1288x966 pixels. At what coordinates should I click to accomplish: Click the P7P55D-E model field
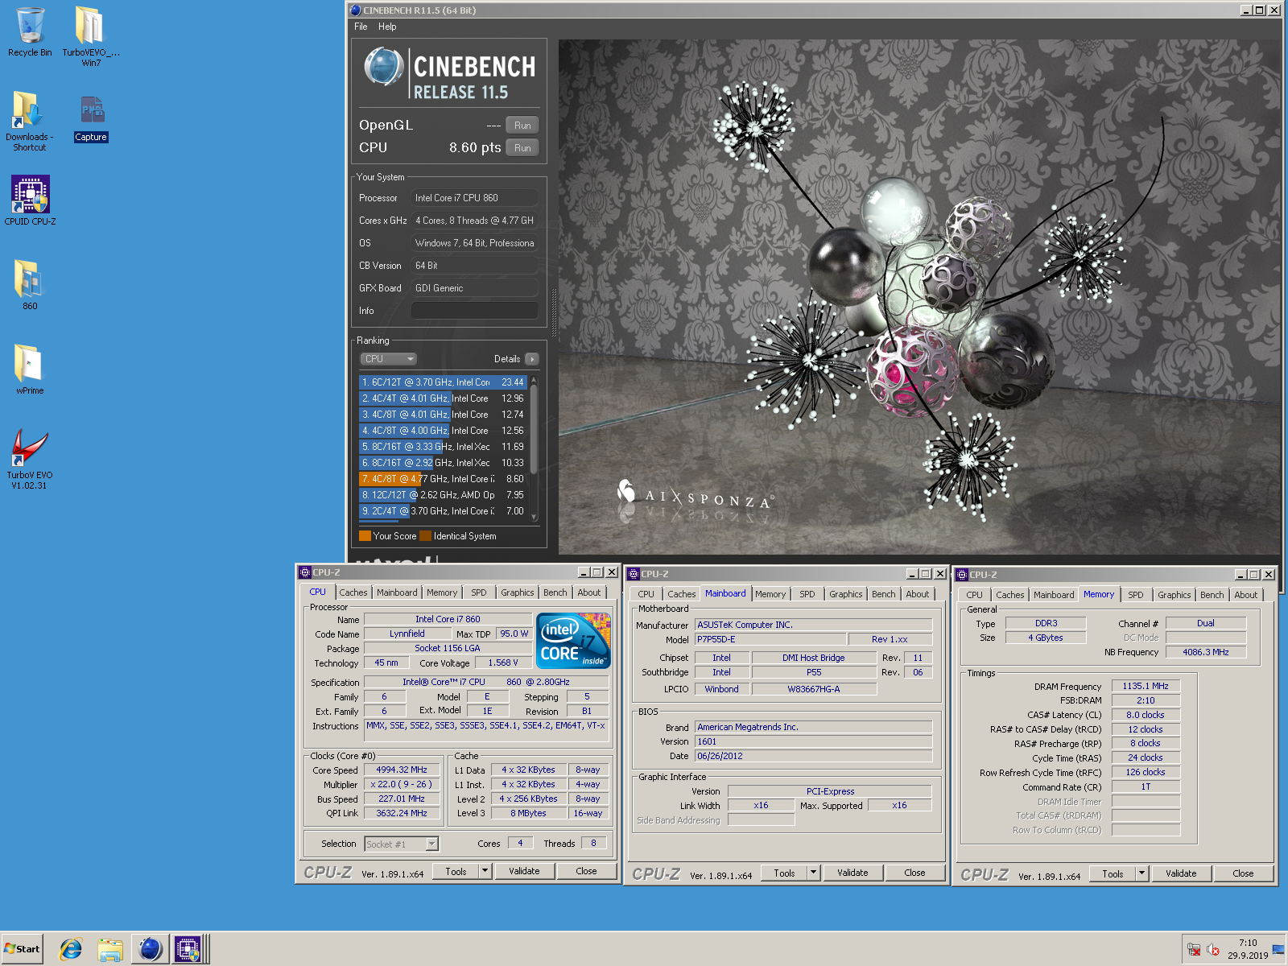771,640
